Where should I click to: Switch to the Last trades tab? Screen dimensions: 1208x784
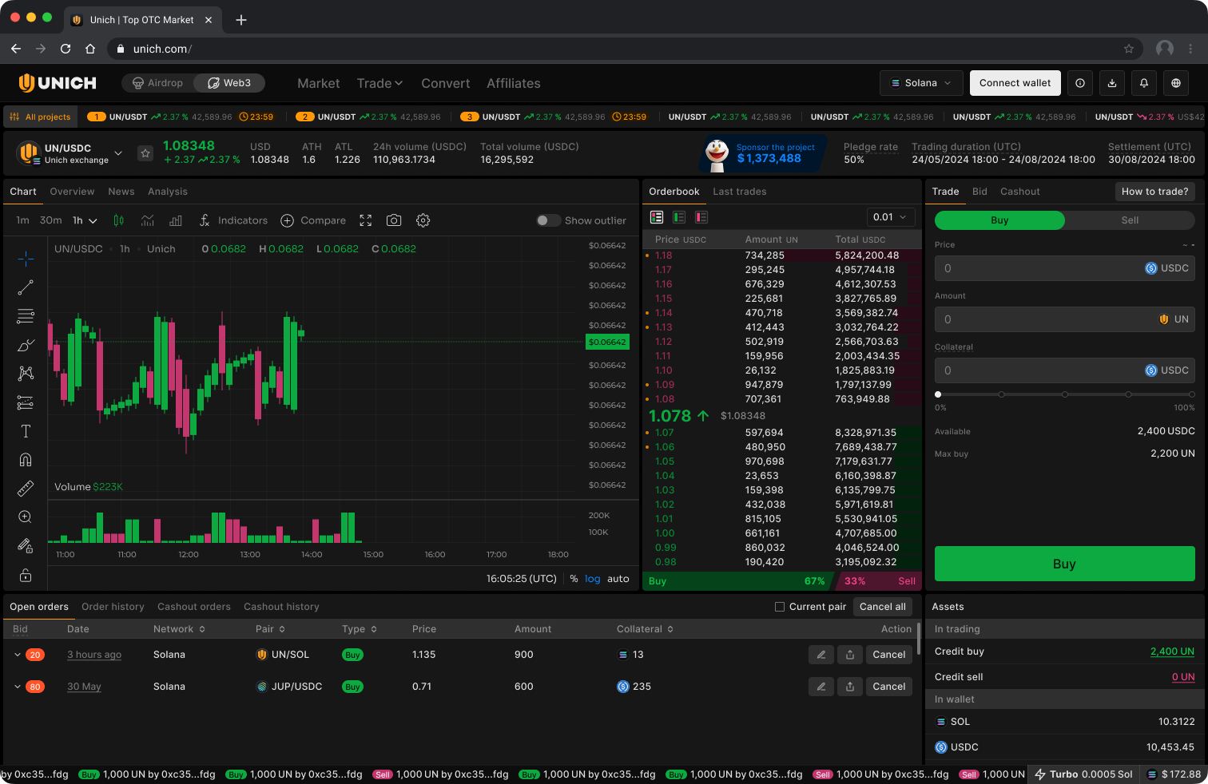tap(739, 192)
